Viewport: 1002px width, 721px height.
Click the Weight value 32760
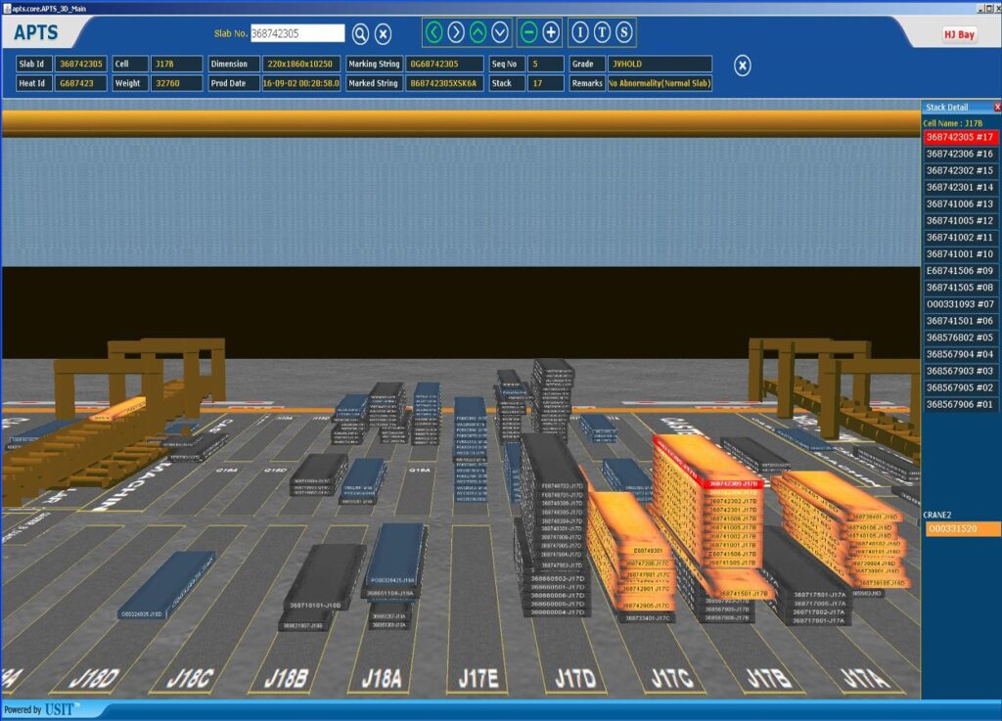[176, 83]
